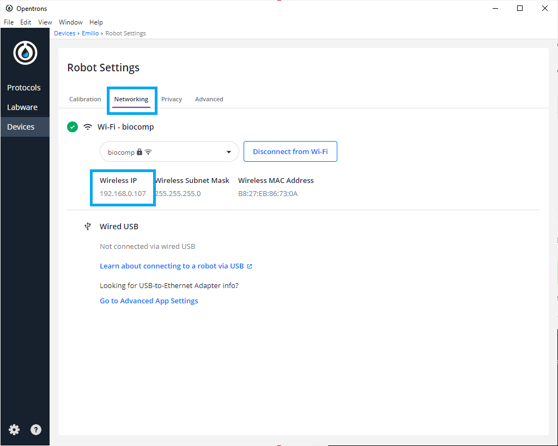Click the green Wi-Fi connected checkmark icon

point(72,127)
